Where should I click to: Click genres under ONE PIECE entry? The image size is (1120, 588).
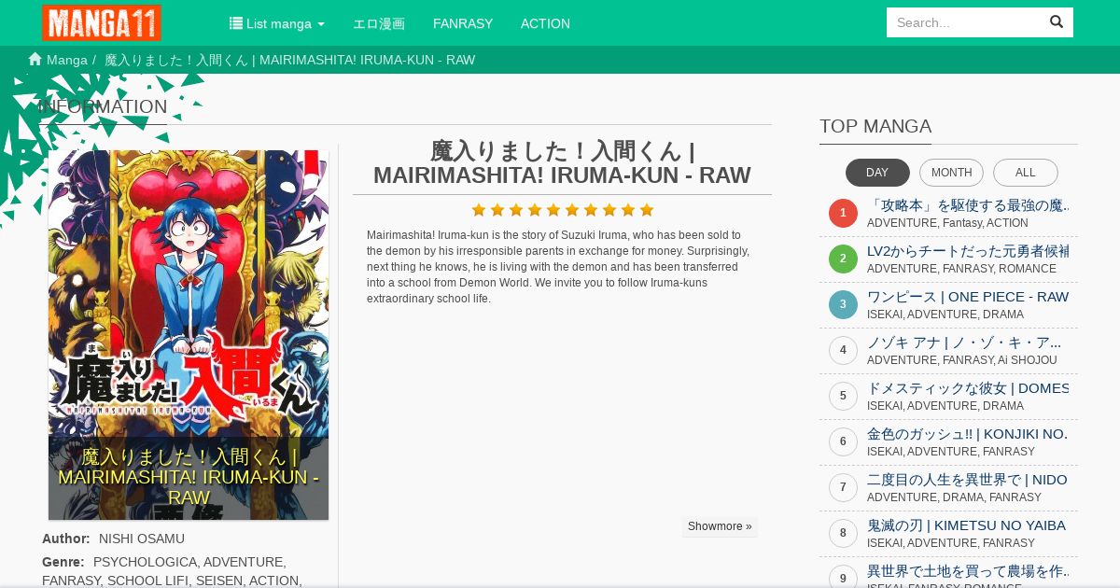tap(945, 315)
